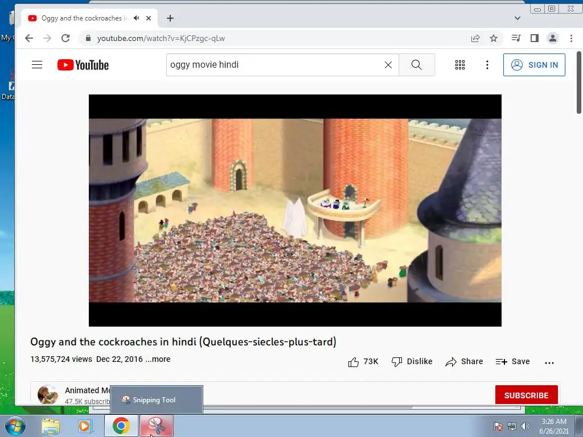Open the YouTube apps grid
583x437 pixels.
point(460,65)
